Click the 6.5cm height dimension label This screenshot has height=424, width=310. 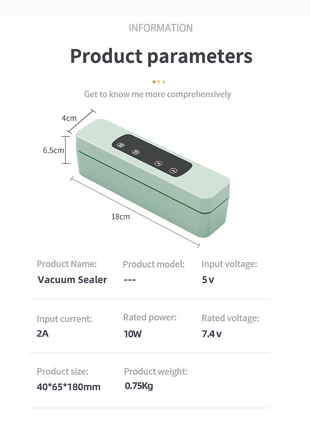click(x=53, y=150)
